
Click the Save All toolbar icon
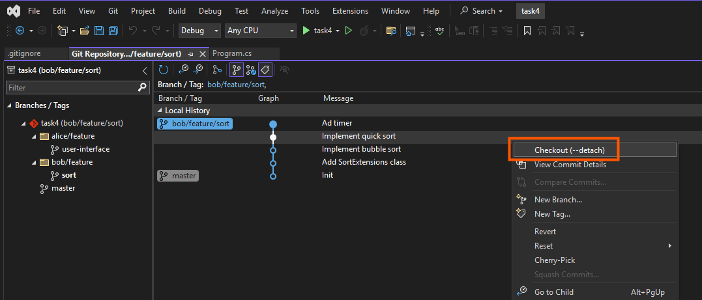pos(113,31)
